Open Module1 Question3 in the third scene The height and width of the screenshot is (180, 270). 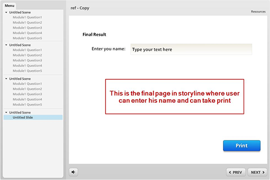tap(27, 94)
